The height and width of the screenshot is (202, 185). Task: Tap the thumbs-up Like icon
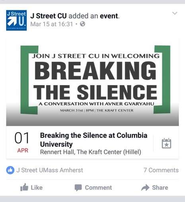click(24, 187)
